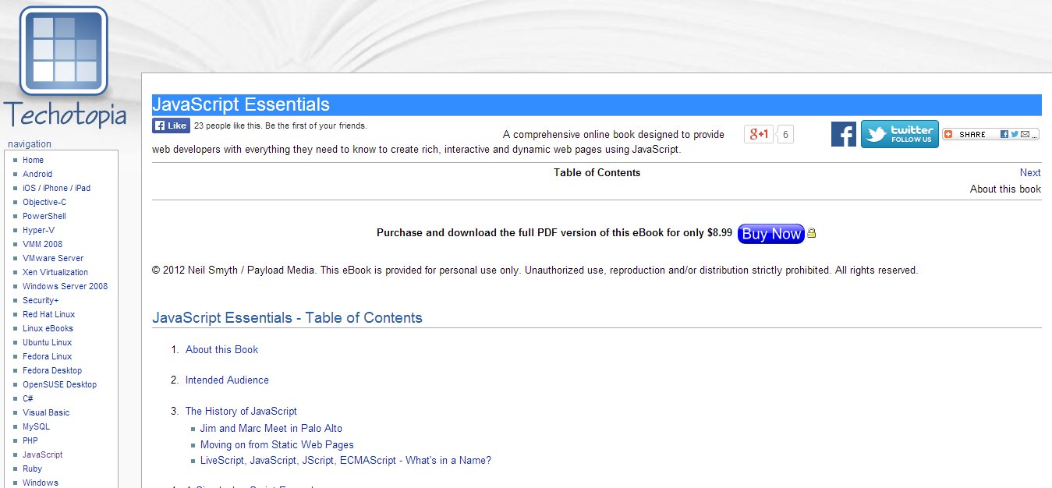1052x488 pixels.
Task: Open C# sidebar link
Action: click(28, 399)
